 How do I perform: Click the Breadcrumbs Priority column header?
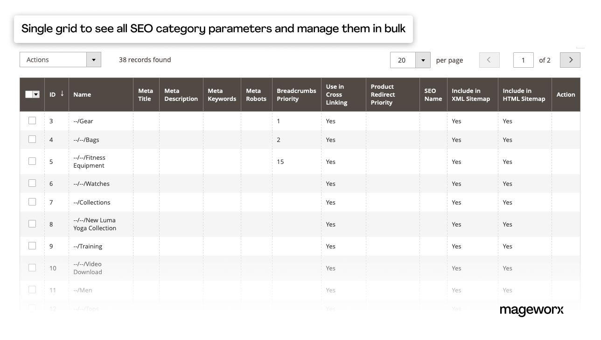pyautogui.click(x=295, y=94)
